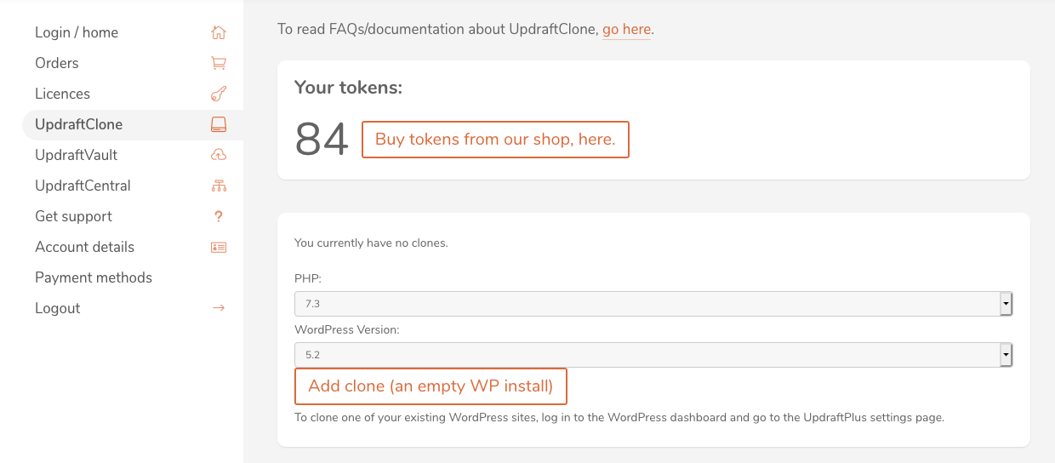This screenshot has height=463, width=1055.
Task: Click the Logout menu item text
Action: [x=58, y=308]
